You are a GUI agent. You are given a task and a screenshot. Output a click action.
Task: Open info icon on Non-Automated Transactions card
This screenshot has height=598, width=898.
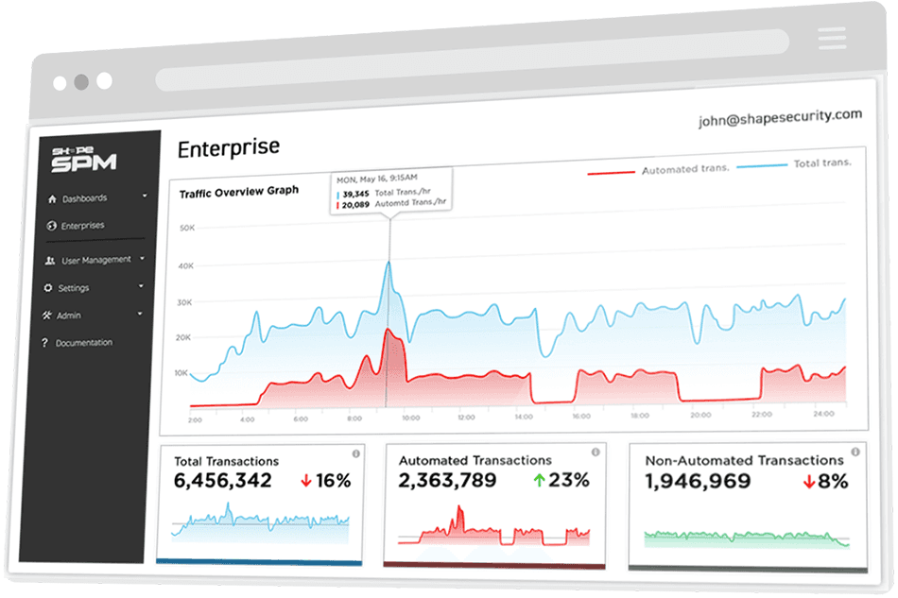coord(854,452)
